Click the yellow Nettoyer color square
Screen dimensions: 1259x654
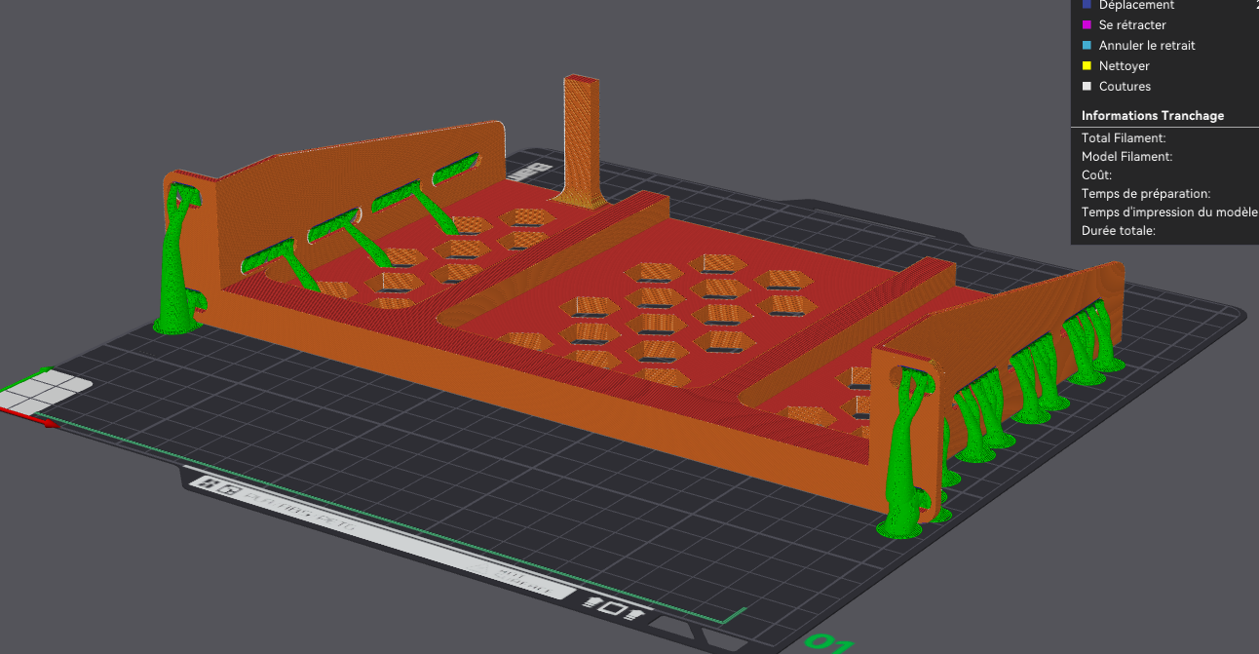[1087, 66]
